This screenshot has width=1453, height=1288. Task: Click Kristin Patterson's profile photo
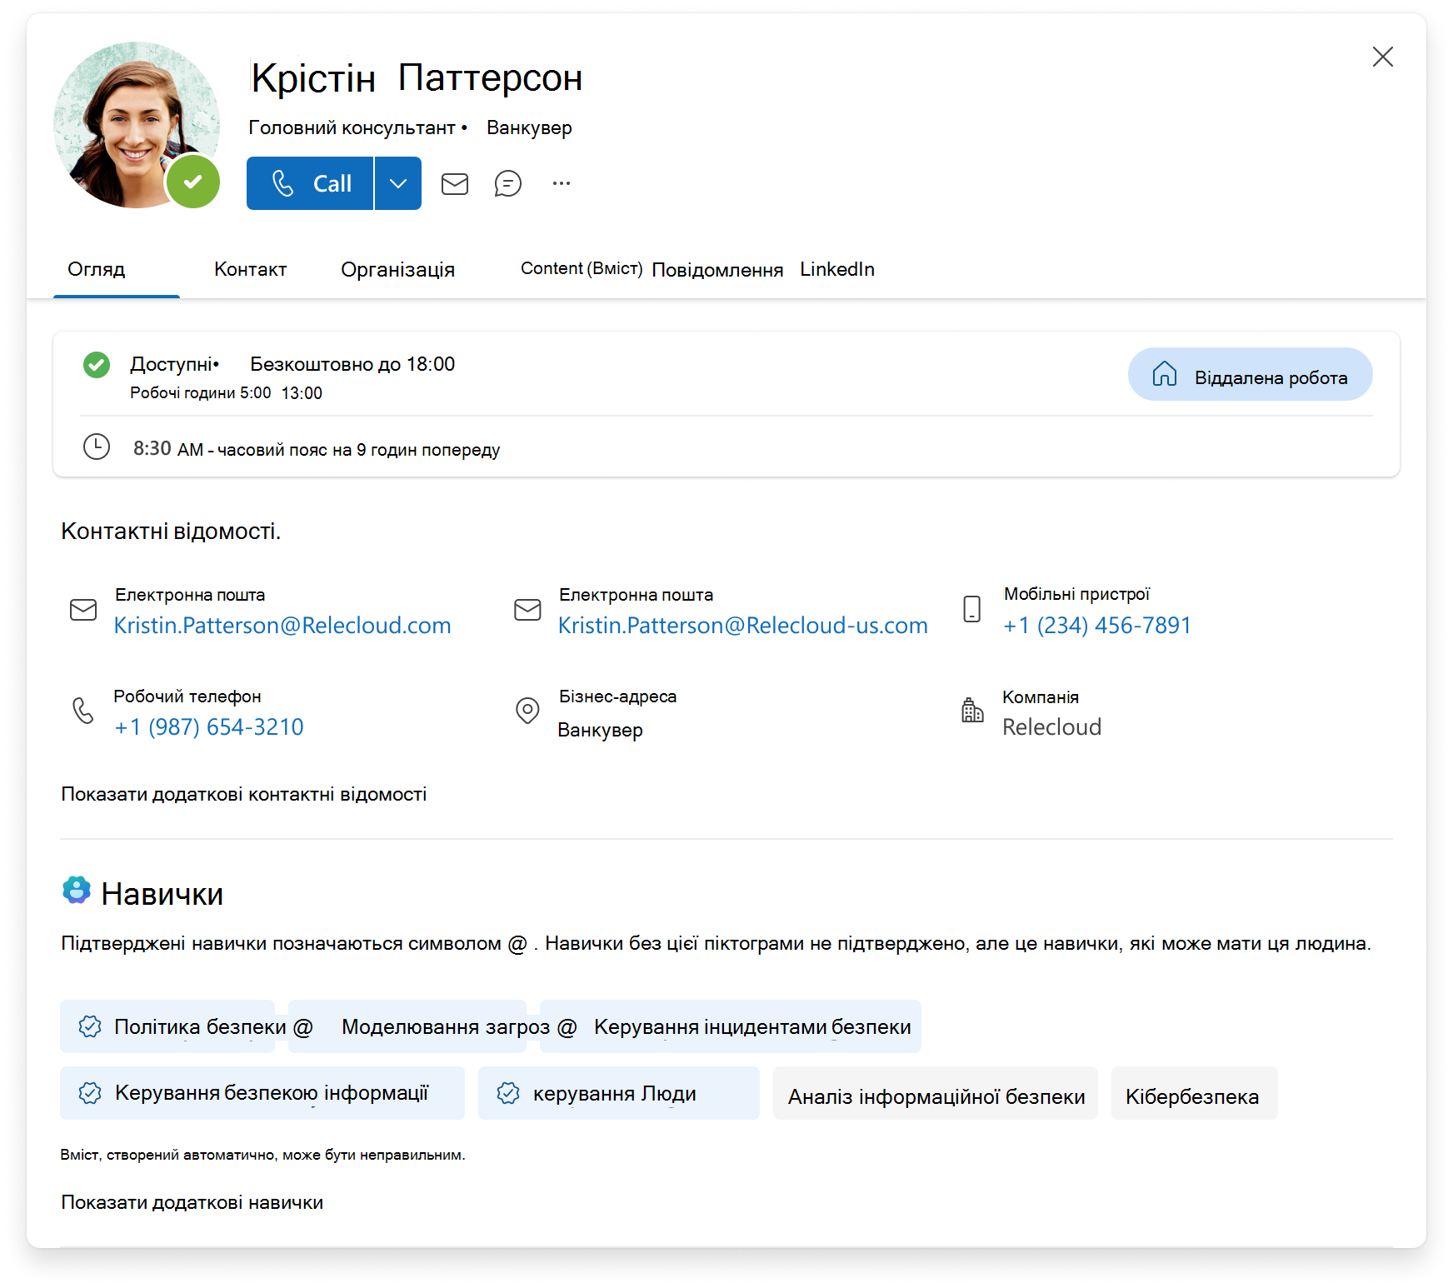(137, 125)
